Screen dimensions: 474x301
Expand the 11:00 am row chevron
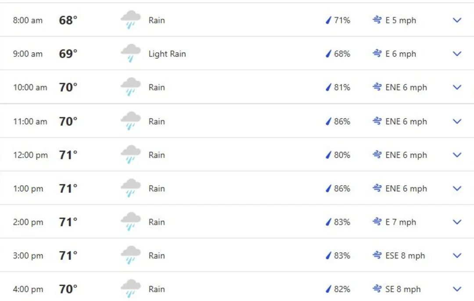[457, 122]
